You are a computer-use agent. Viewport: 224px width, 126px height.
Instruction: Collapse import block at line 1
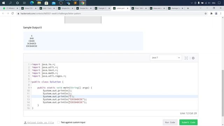31,64
